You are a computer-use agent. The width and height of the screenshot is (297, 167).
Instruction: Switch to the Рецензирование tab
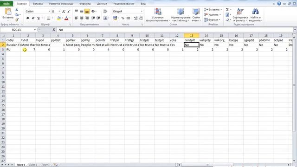[x=124, y=4]
